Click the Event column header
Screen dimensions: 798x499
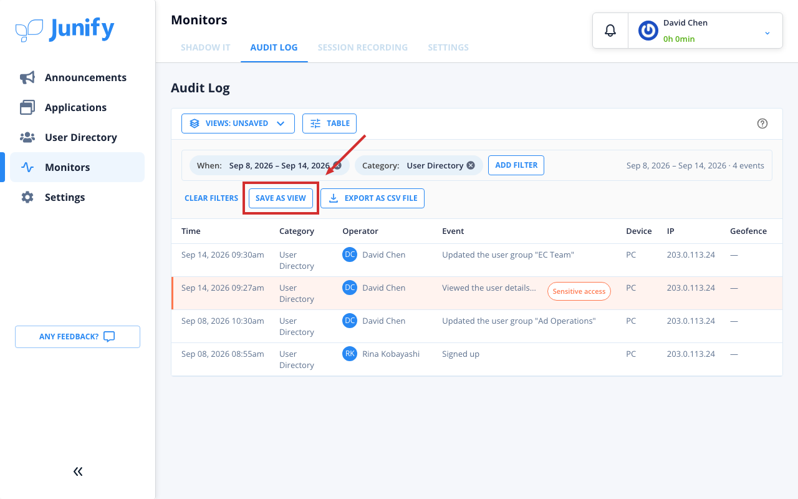453,231
